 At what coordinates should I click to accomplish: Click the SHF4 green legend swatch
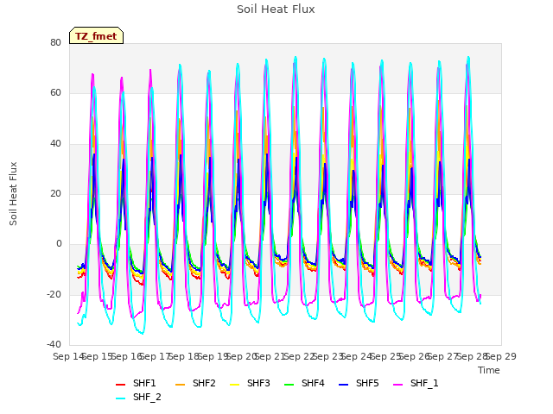(x=289, y=385)
